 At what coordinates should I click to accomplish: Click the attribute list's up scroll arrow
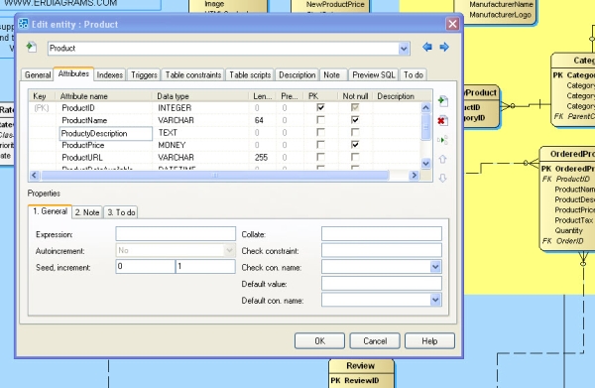(425, 107)
